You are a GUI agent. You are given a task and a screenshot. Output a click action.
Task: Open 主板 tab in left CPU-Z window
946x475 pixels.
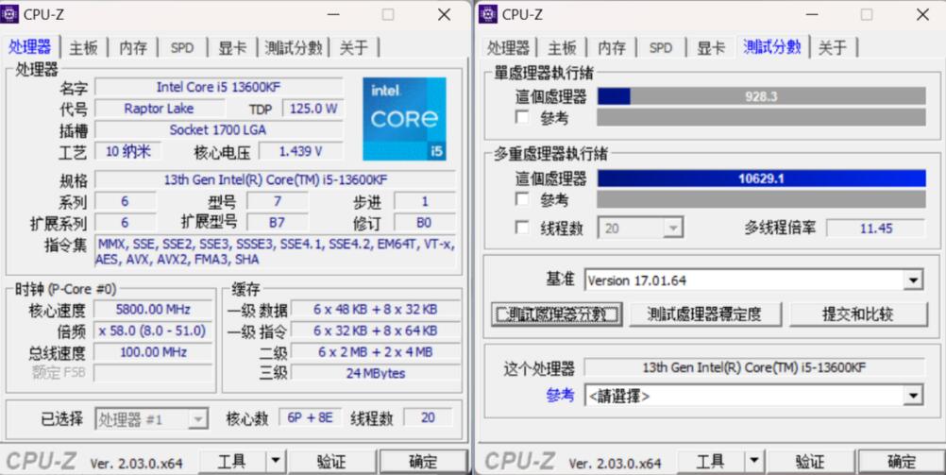click(83, 47)
